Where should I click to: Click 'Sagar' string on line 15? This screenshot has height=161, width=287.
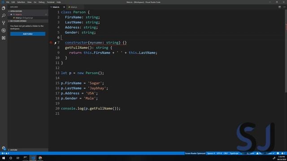coord(95,83)
